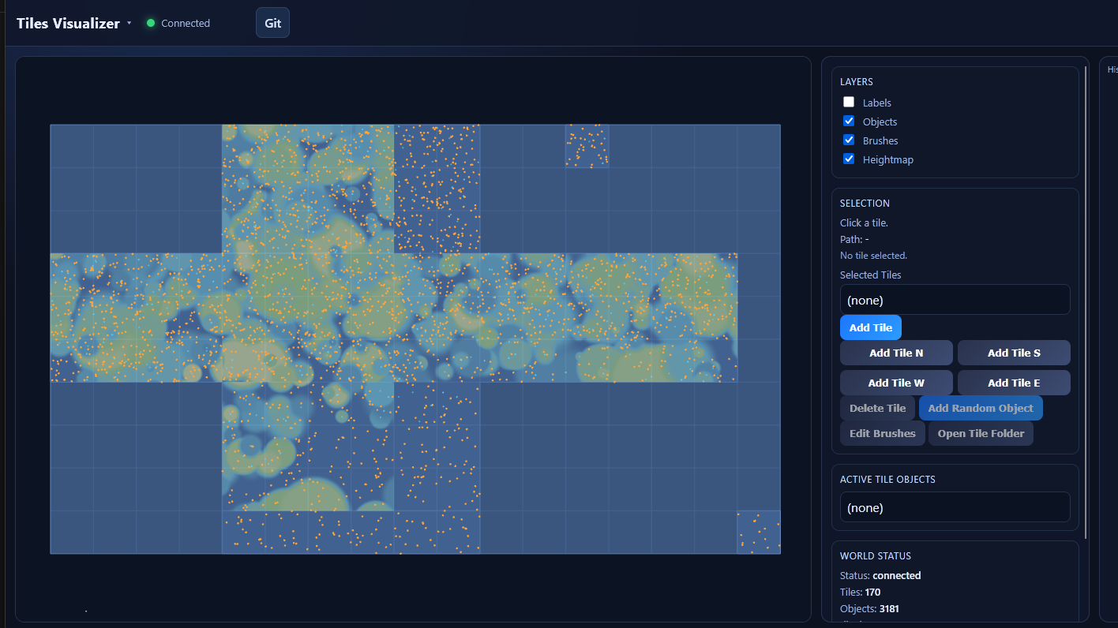Viewport: 1118px width, 628px height.
Task: Click Add Tile W
Action: pyautogui.click(x=896, y=383)
